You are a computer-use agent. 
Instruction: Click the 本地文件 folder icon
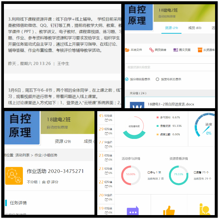[127, 50]
